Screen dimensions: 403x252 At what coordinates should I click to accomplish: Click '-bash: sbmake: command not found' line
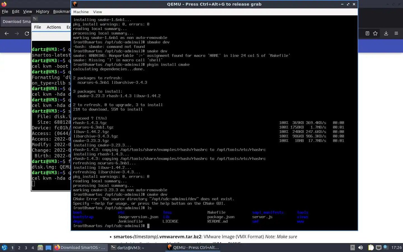(x=109, y=46)
